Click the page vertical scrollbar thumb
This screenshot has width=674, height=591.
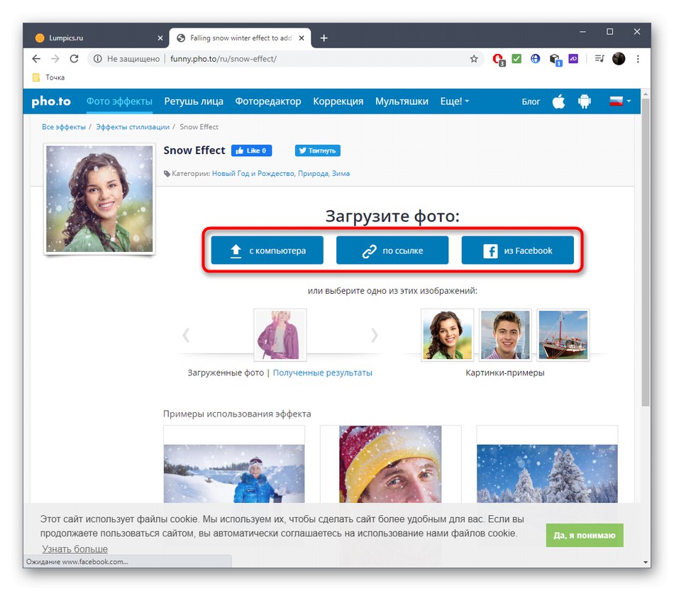[x=645, y=251]
